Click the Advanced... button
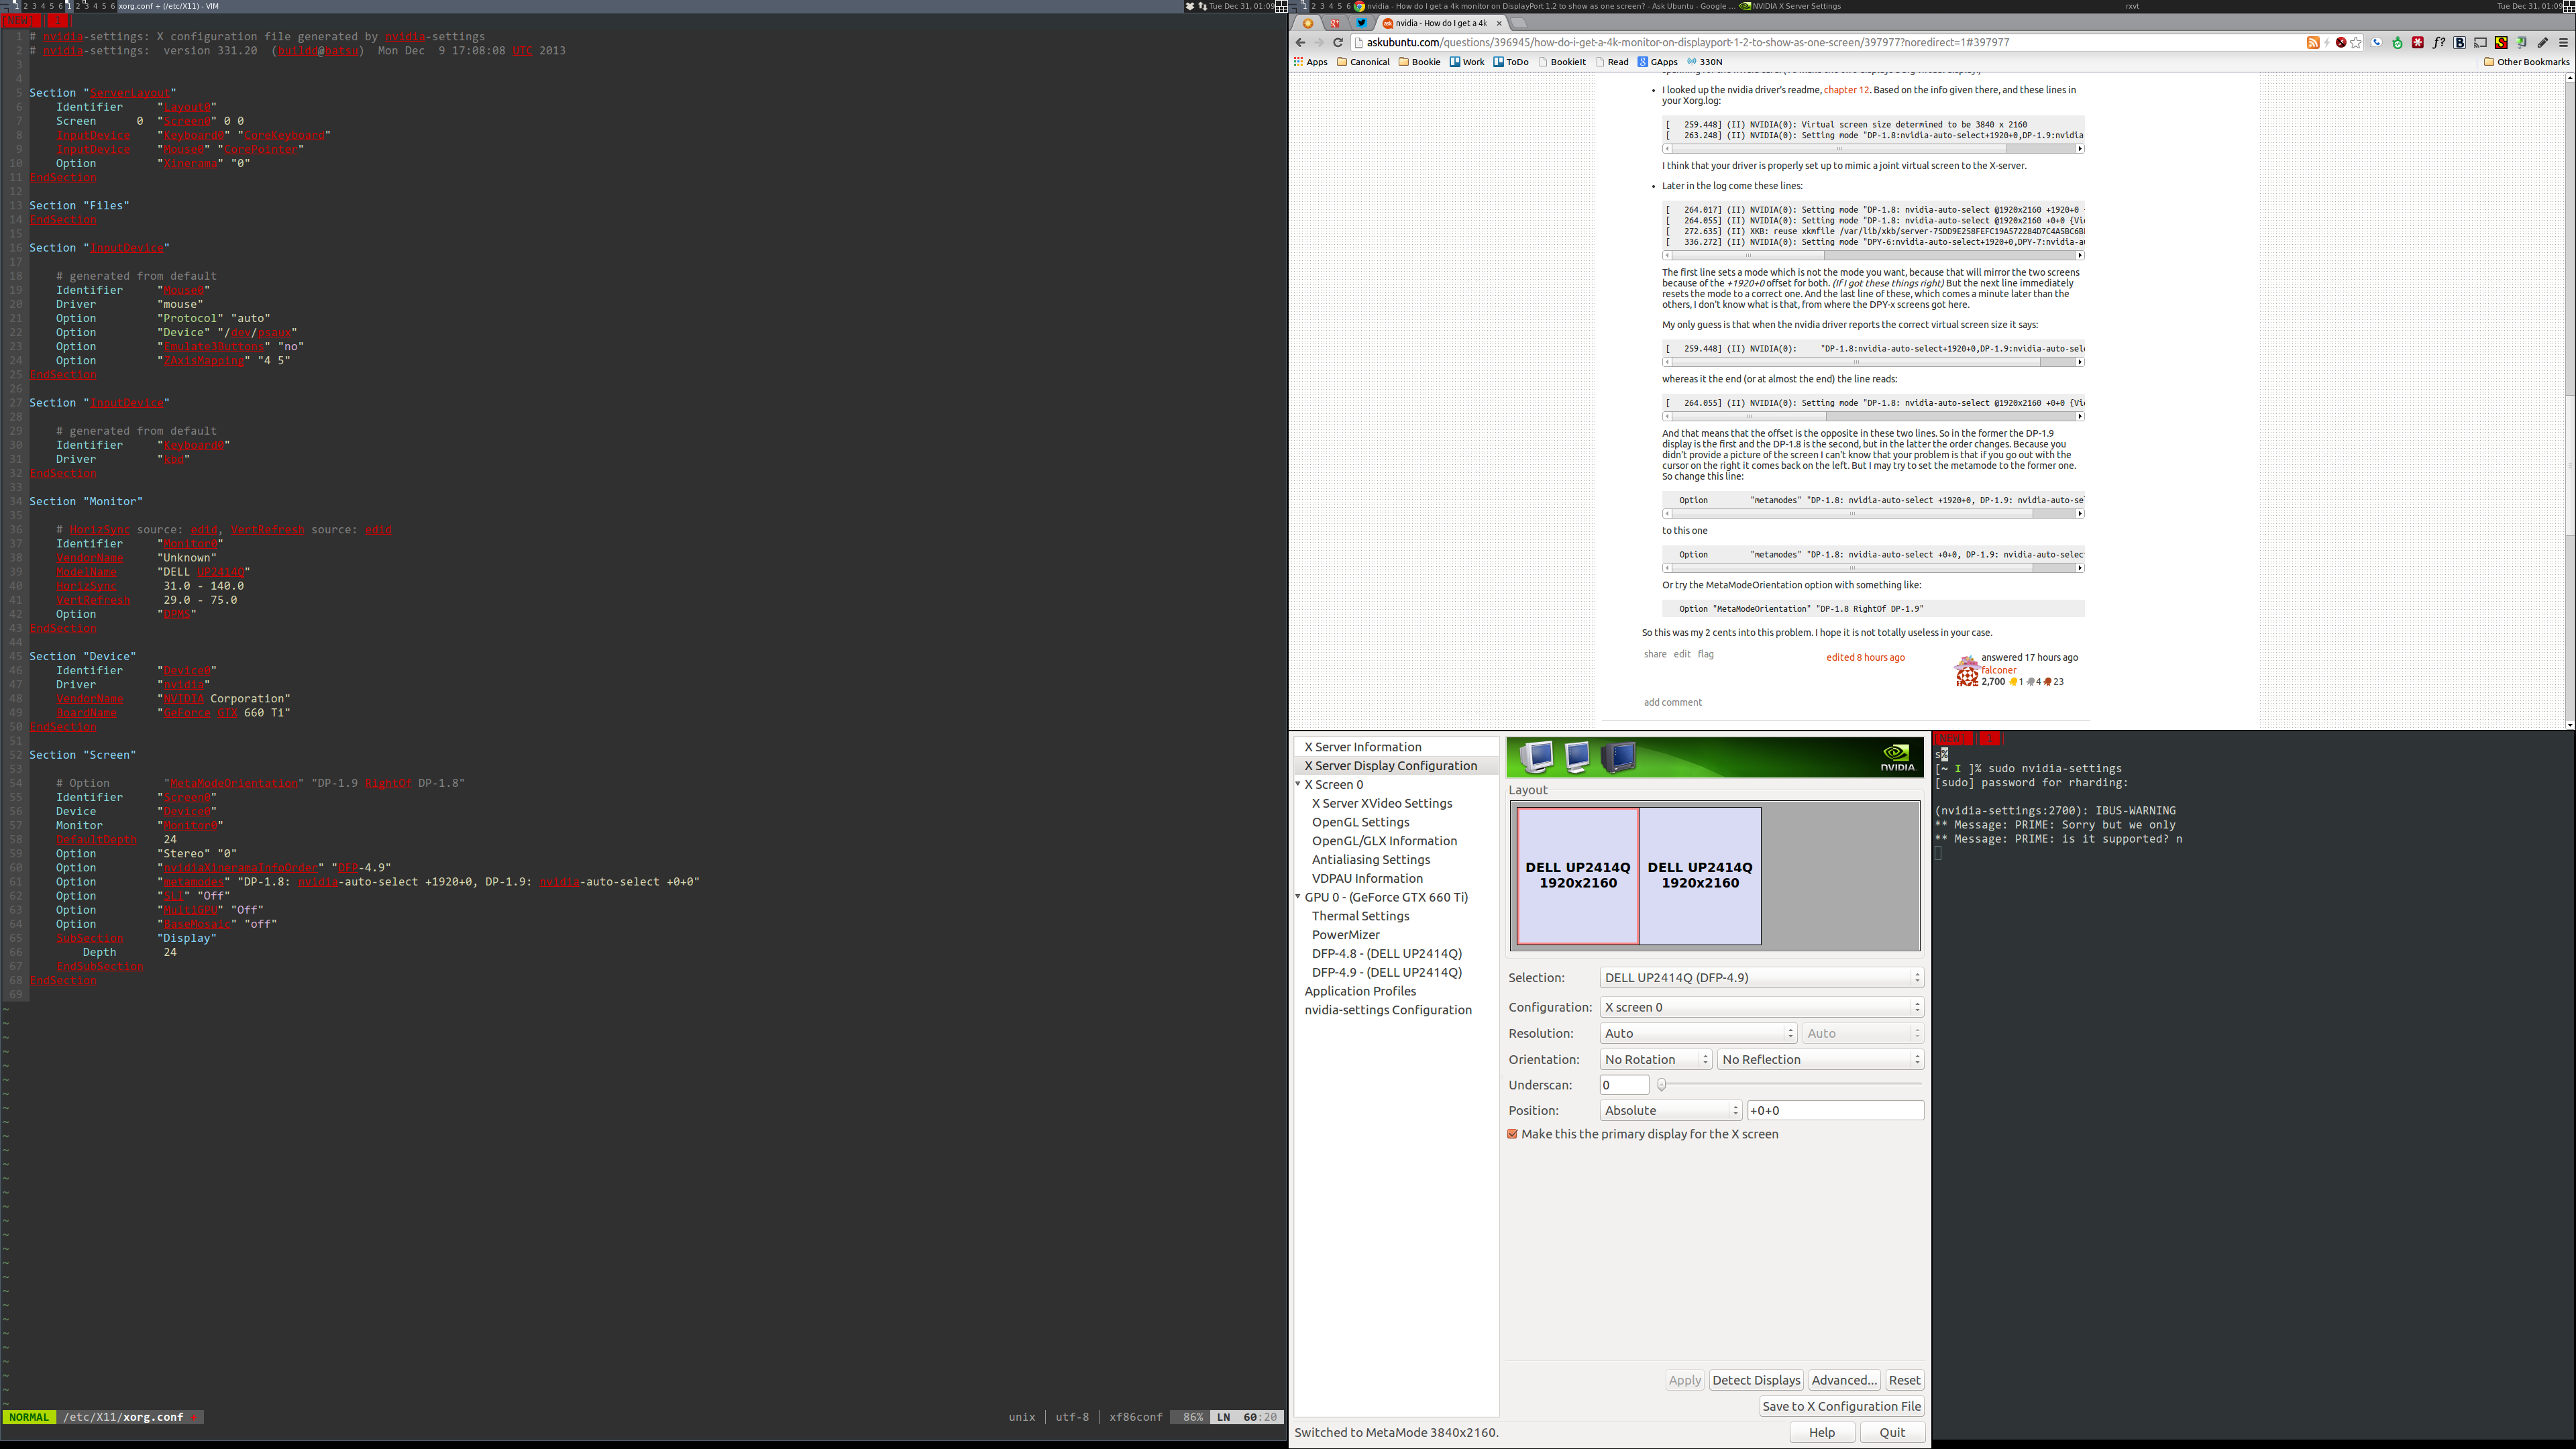Image resolution: width=2576 pixels, height=1449 pixels. click(x=1844, y=1380)
